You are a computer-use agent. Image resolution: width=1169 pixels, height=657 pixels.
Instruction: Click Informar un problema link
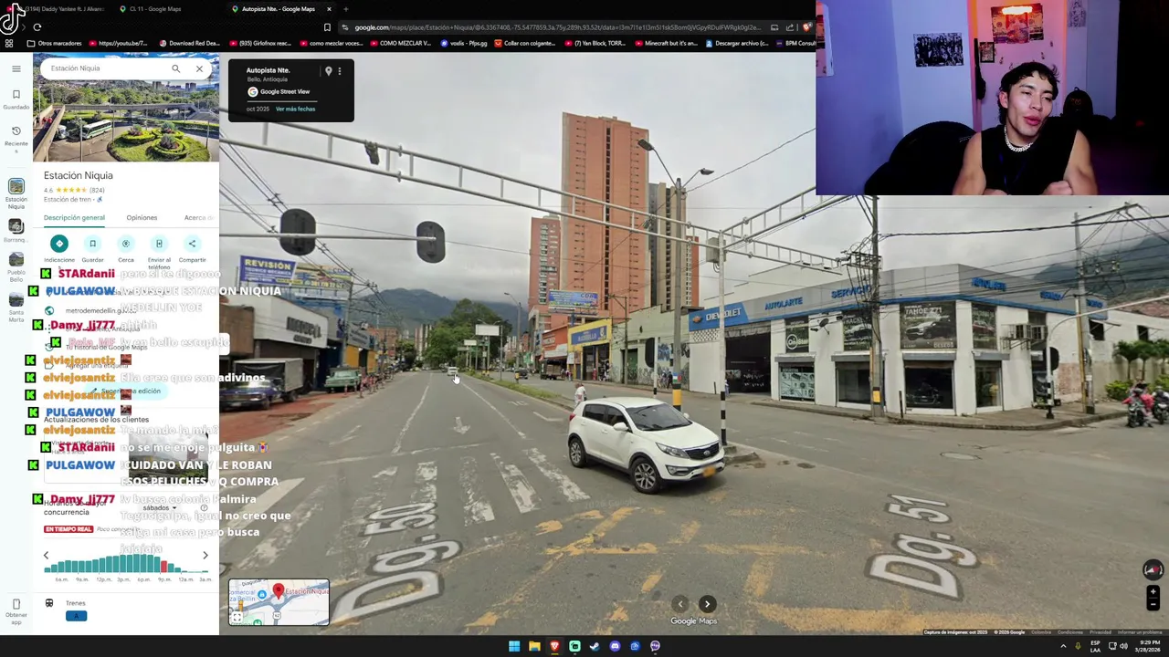click(x=1140, y=632)
